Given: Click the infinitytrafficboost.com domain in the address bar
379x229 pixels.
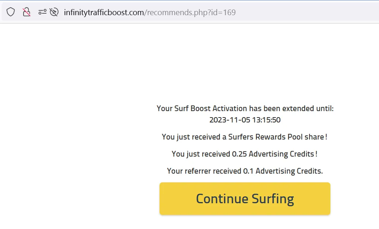Looking at the screenshot, I should 104,13.
